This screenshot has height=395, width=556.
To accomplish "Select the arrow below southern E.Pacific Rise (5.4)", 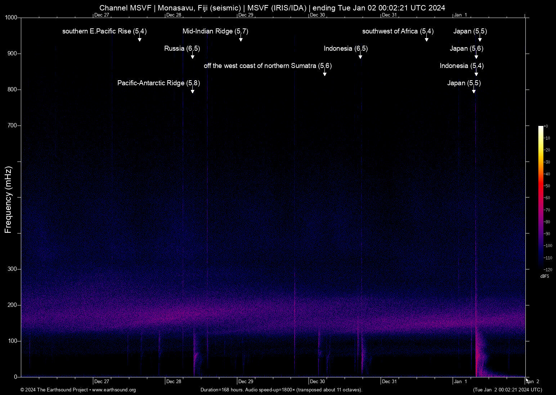I will click(140, 38).
